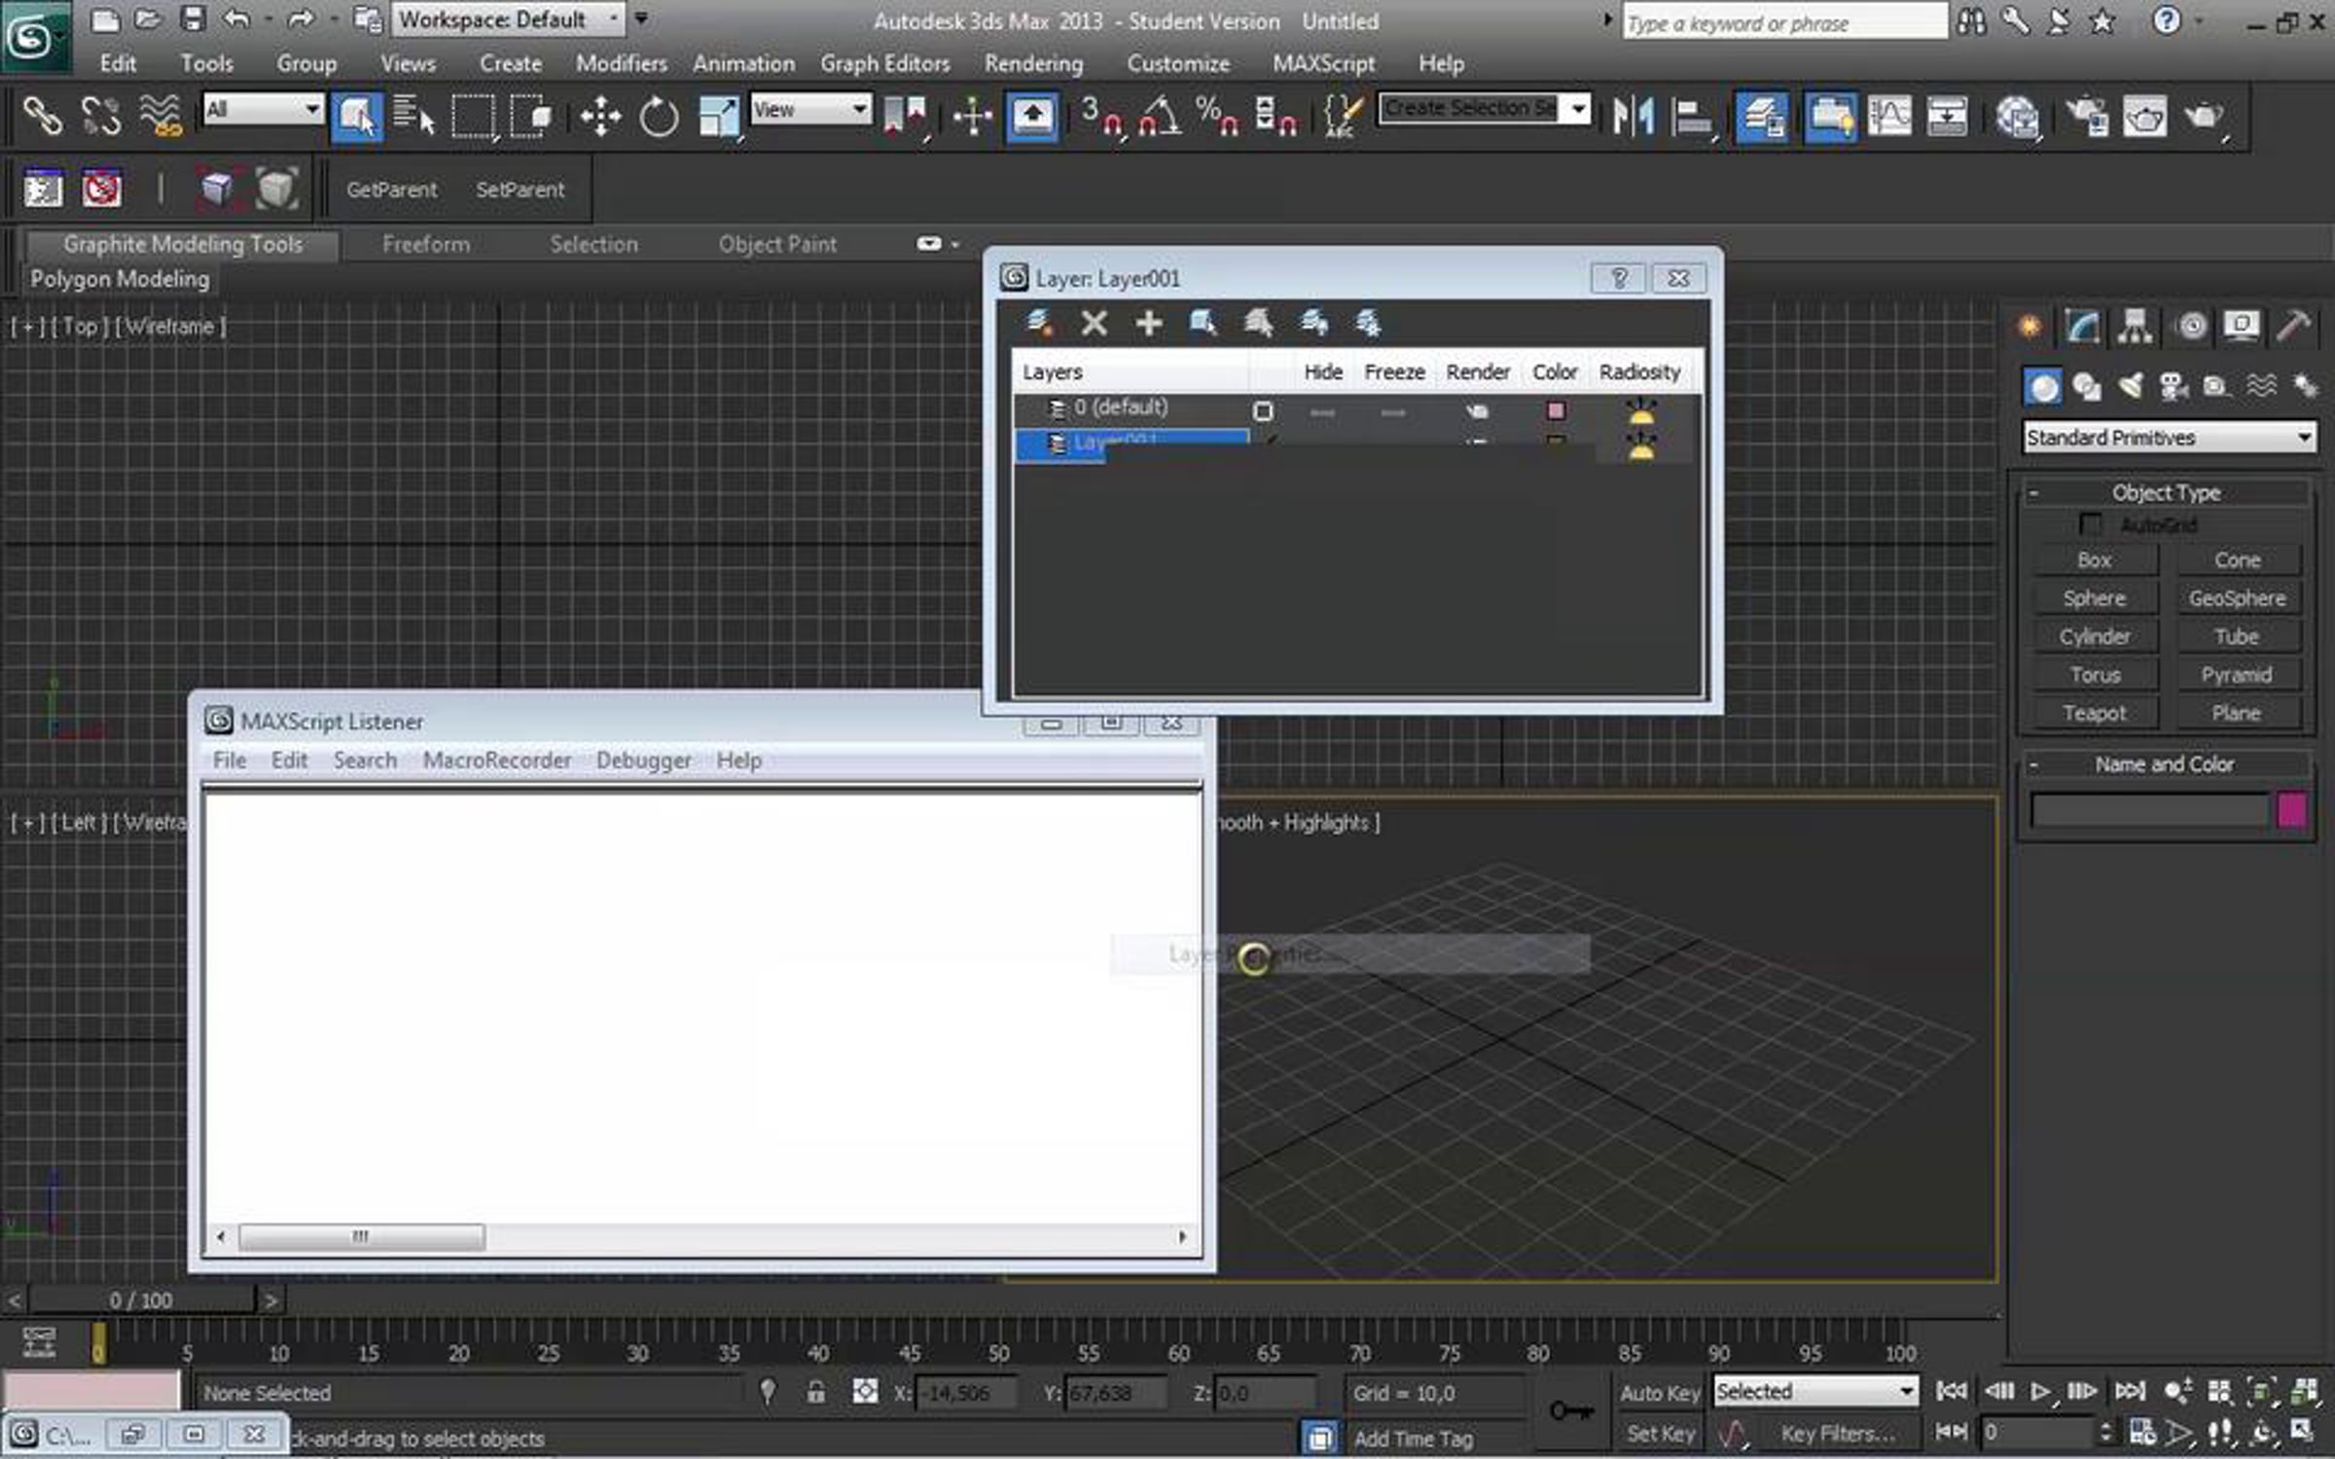This screenshot has height=1459, width=2335.
Task: Click the GetParent button
Action: (x=391, y=190)
